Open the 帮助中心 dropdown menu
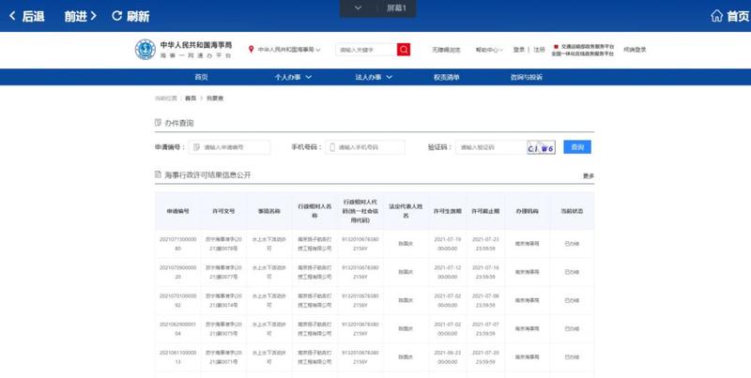The image size is (751, 378). coord(488,49)
